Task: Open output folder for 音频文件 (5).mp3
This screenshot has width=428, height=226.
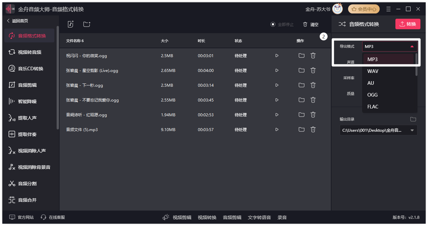Action: [301, 129]
